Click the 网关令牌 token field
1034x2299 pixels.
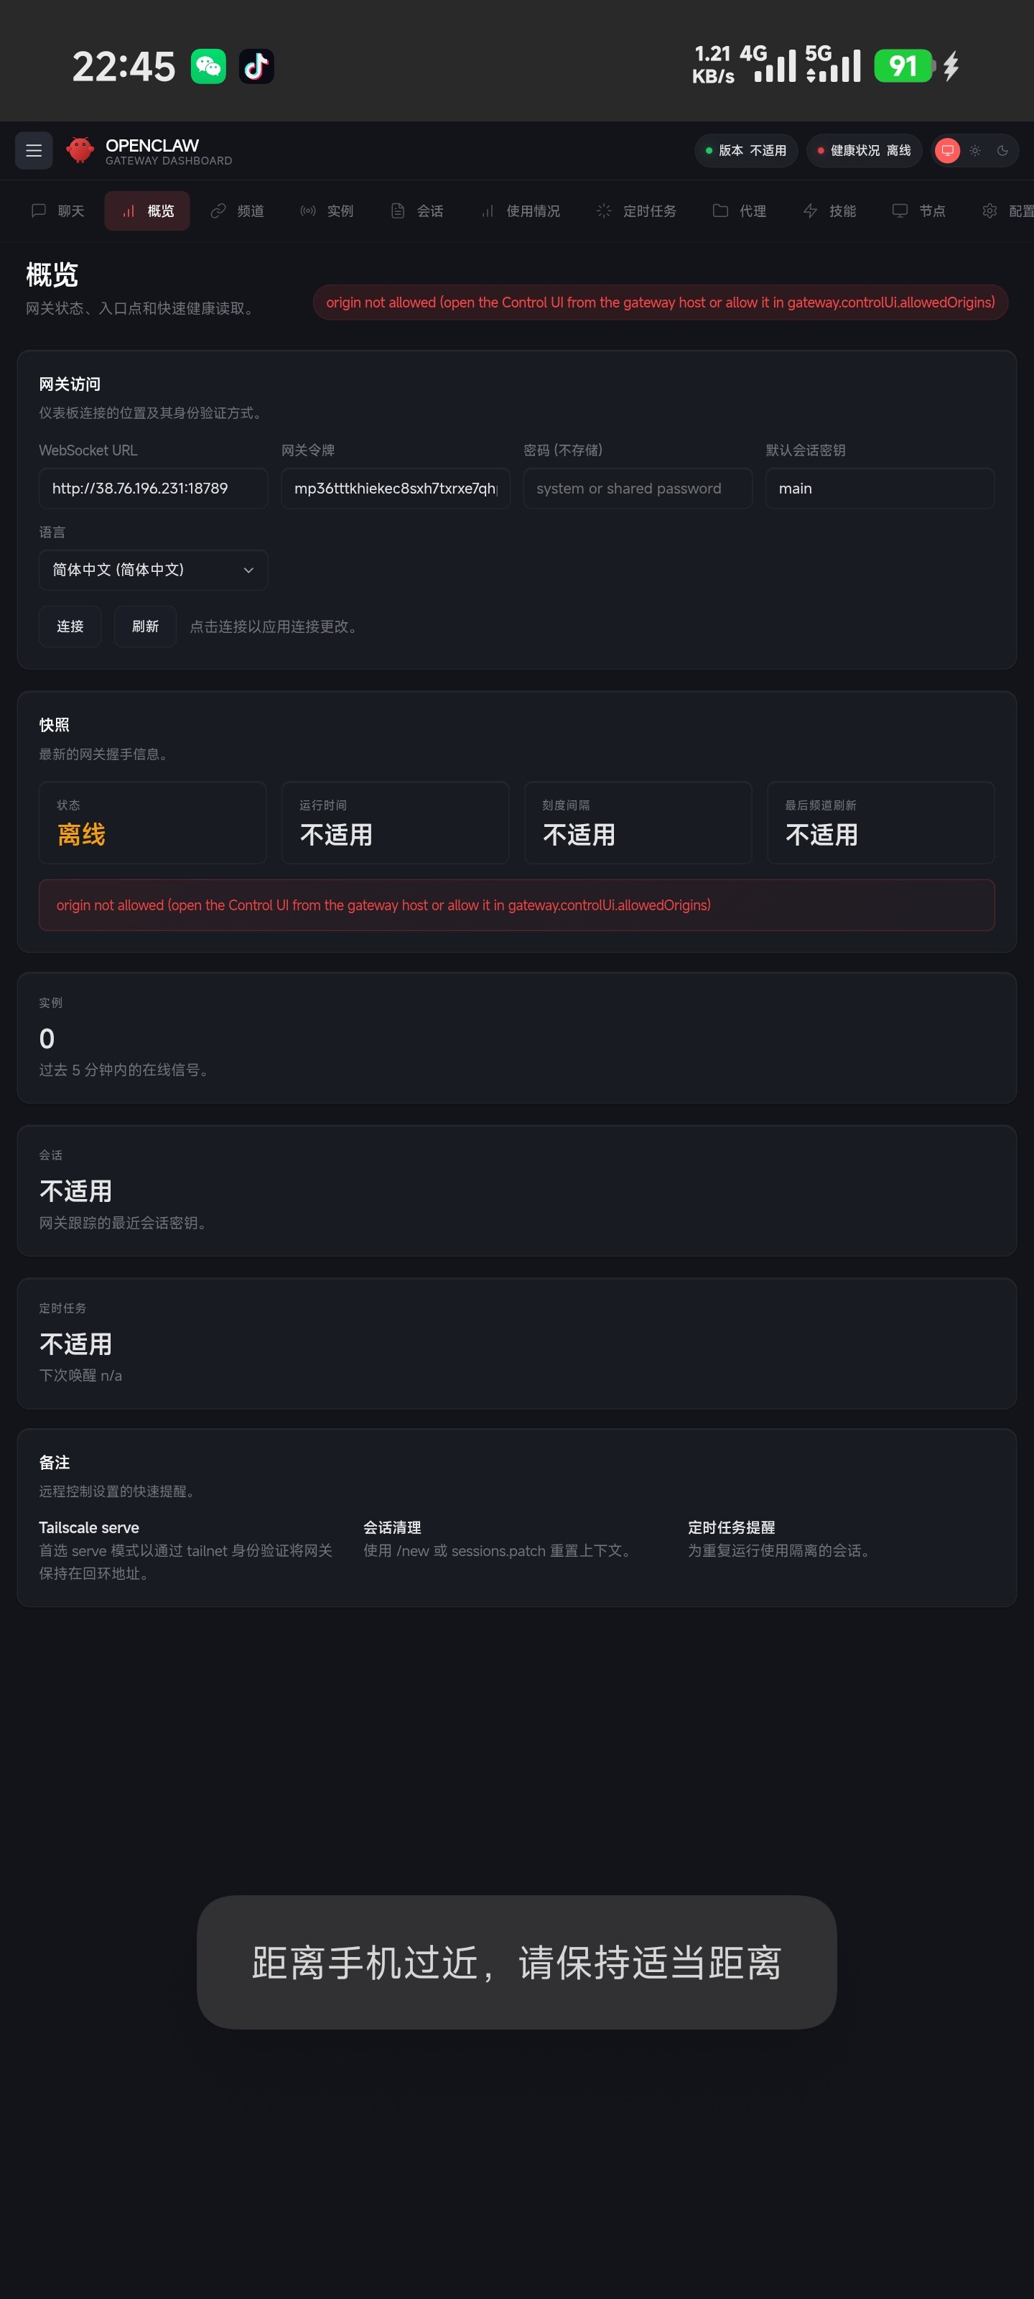pyautogui.click(x=395, y=489)
